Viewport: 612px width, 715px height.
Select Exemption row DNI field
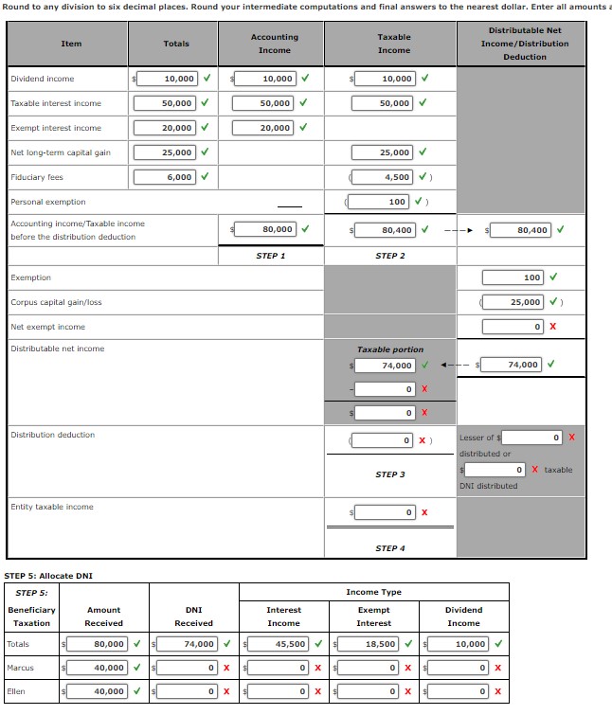[513, 277]
